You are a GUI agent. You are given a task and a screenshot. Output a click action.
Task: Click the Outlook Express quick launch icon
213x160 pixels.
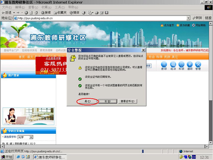click(x=23, y=157)
